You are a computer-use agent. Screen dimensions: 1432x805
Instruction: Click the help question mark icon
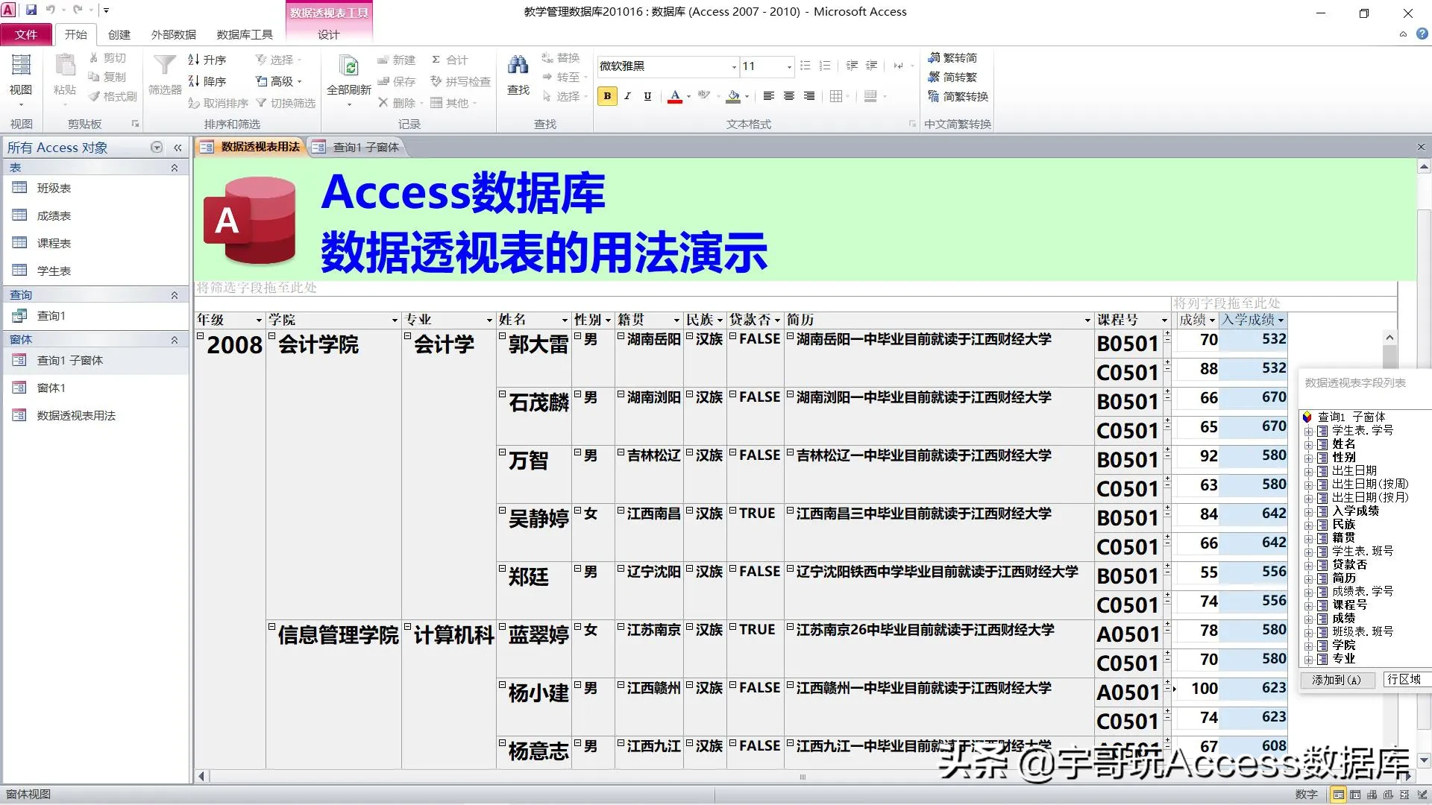[x=1422, y=34]
